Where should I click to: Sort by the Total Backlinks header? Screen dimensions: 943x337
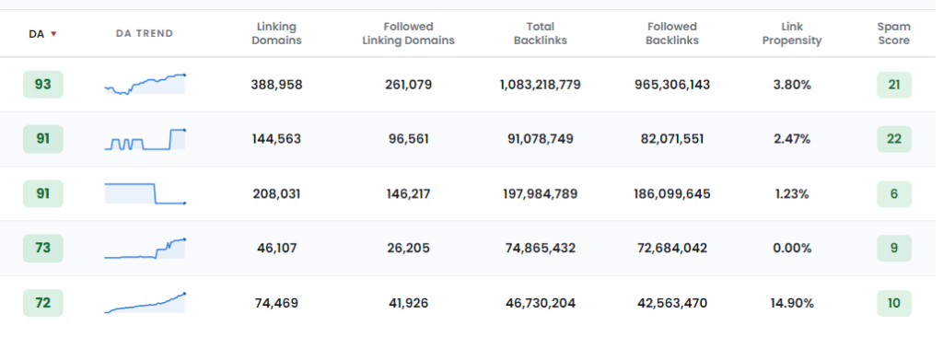pyautogui.click(x=540, y=34)
